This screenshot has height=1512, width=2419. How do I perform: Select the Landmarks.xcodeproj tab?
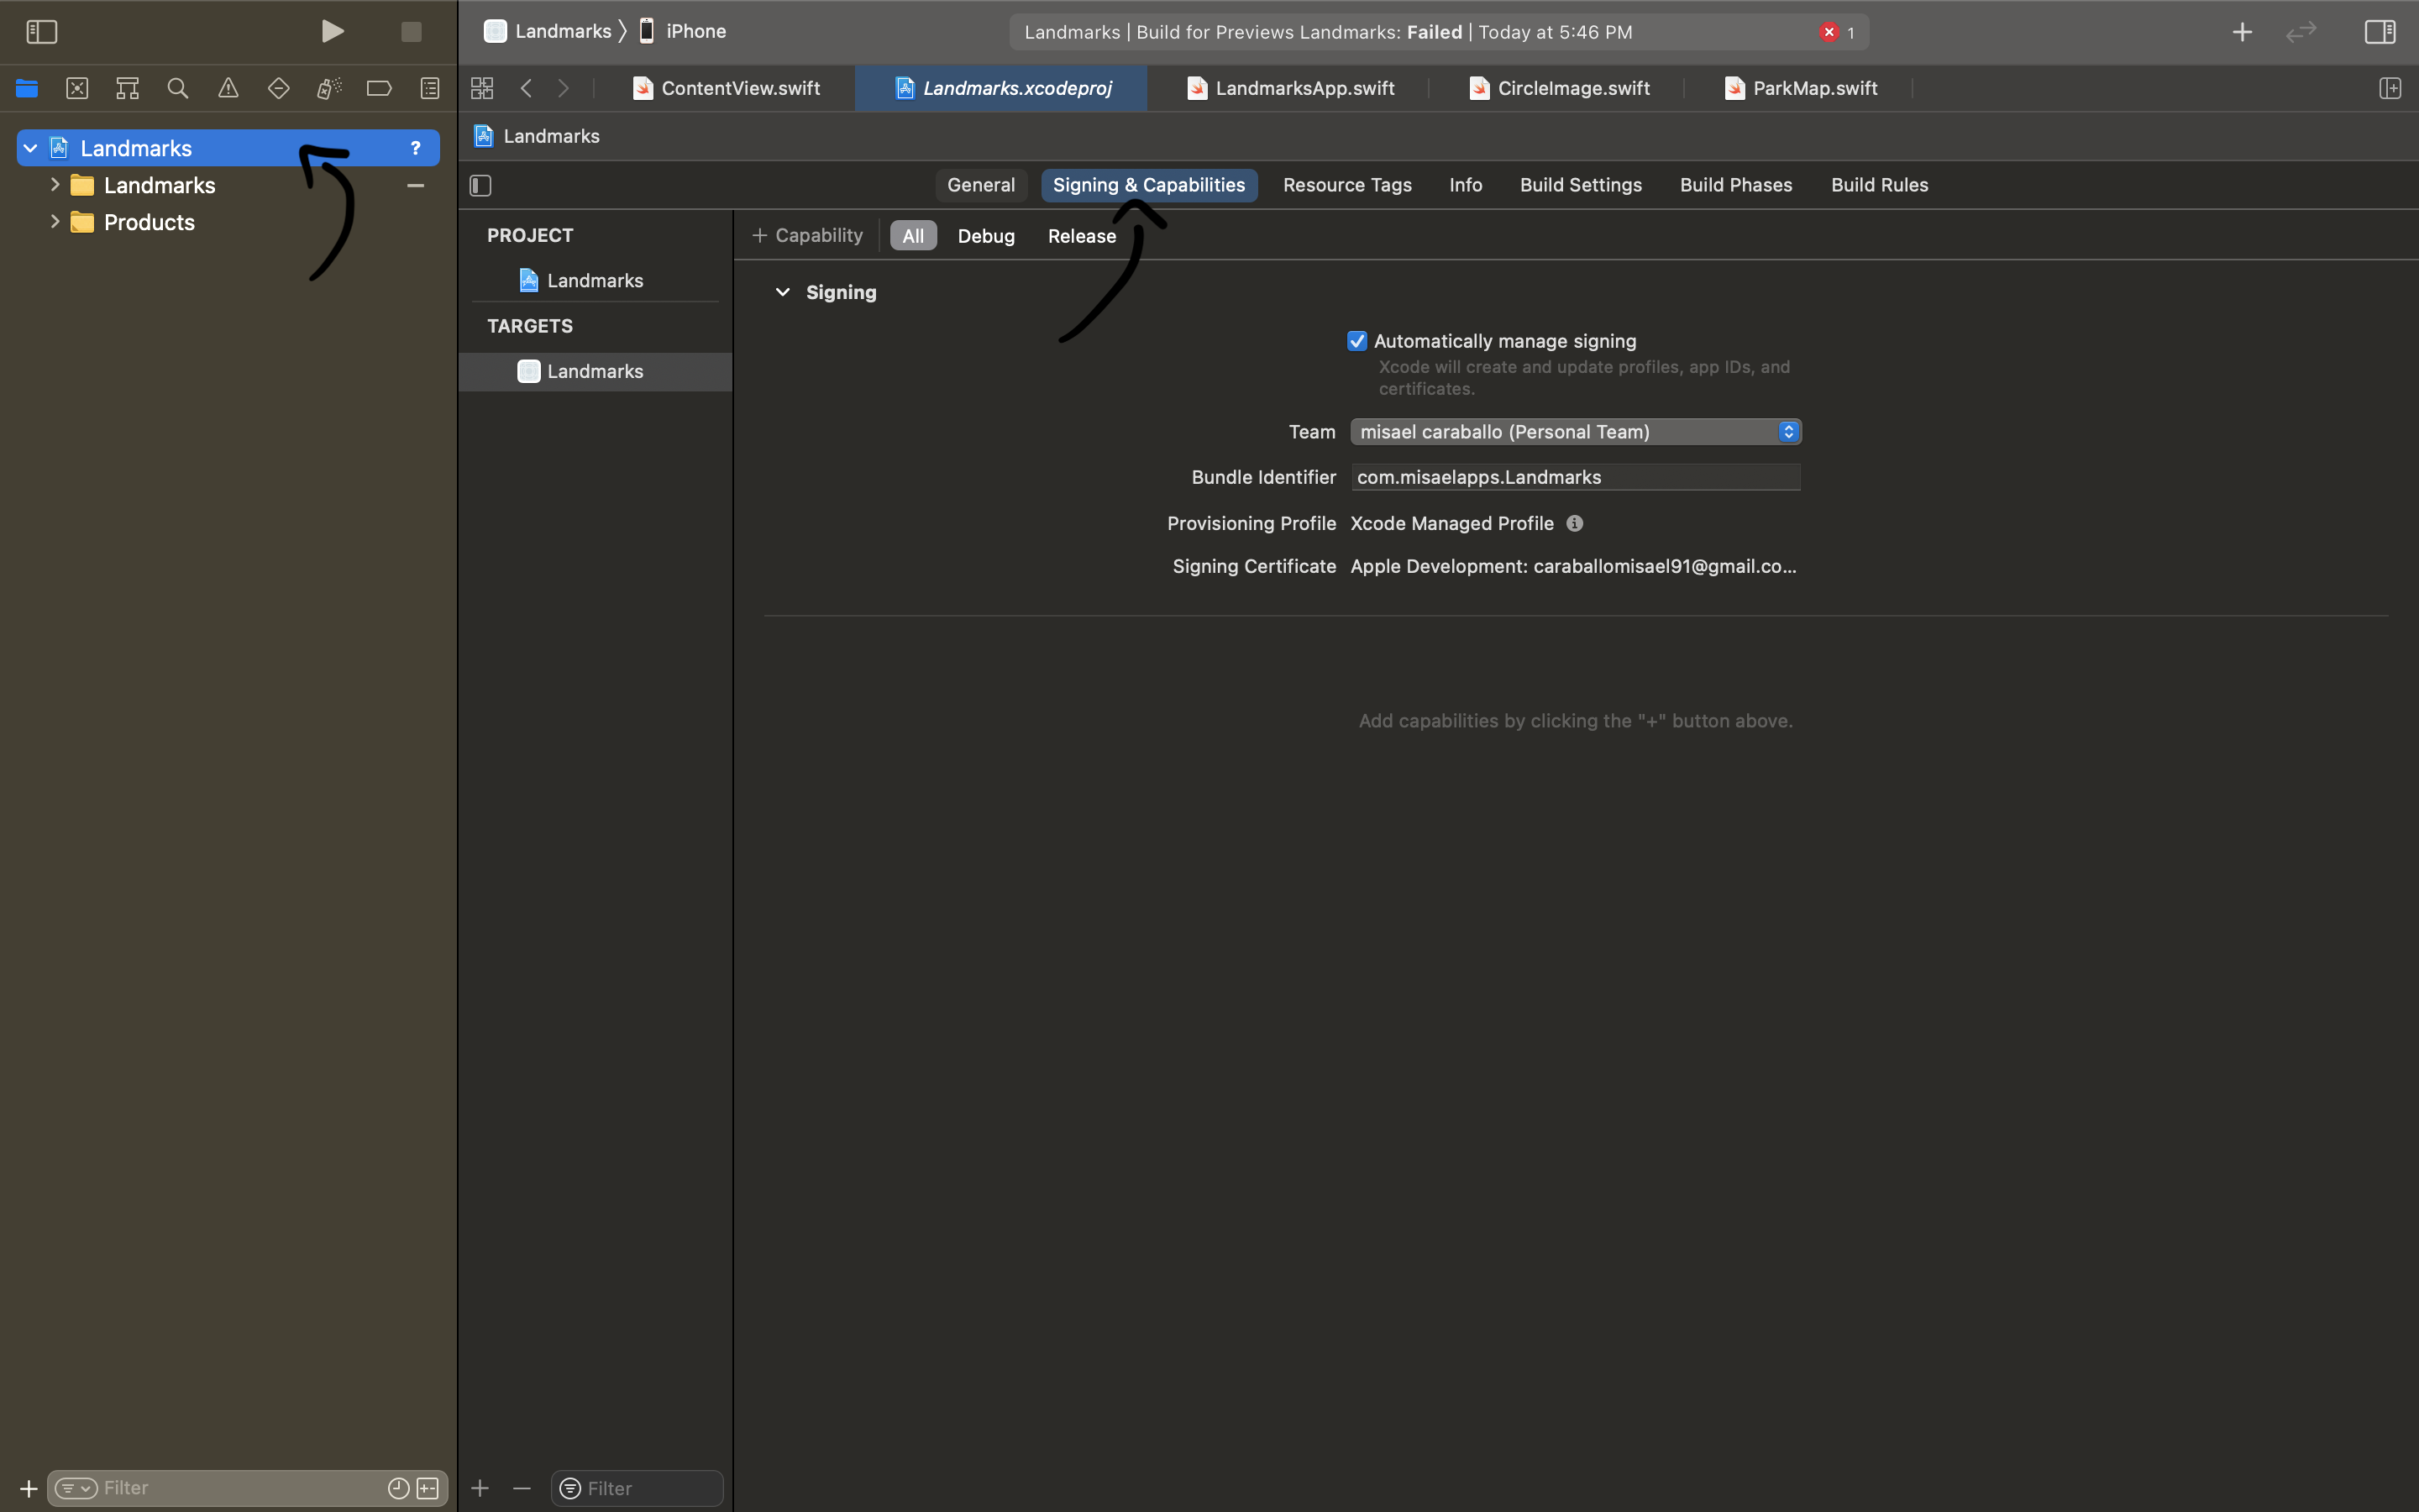(x=1003, y=88)
